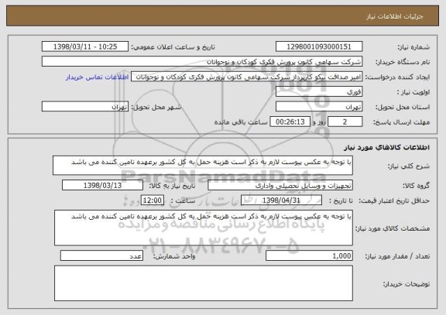Viewport: 446px width, 315px height.
Task: Click the تاریخ و ساعت اعلان عمومی label
Action: click(173, 47)
